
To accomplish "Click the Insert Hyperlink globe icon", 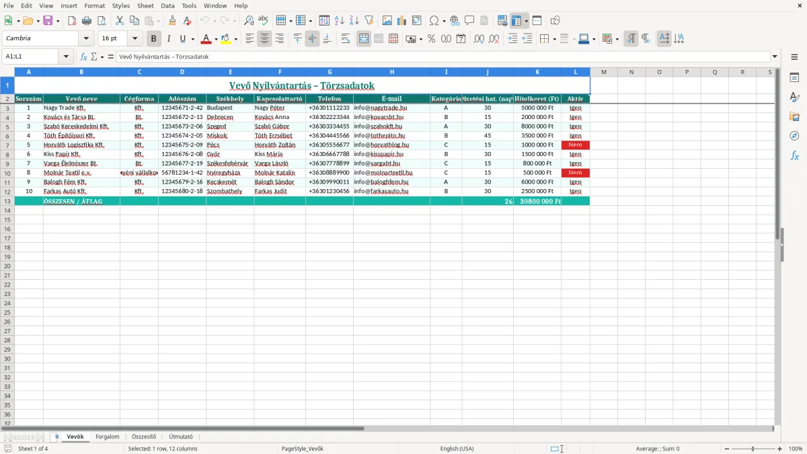I will tap(455, 21).
